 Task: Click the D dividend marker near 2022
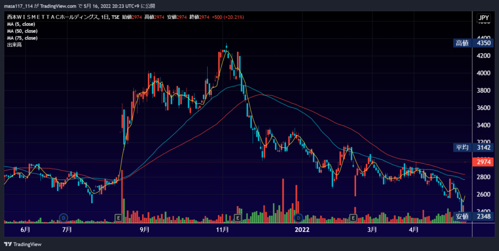tap(298, 218)
